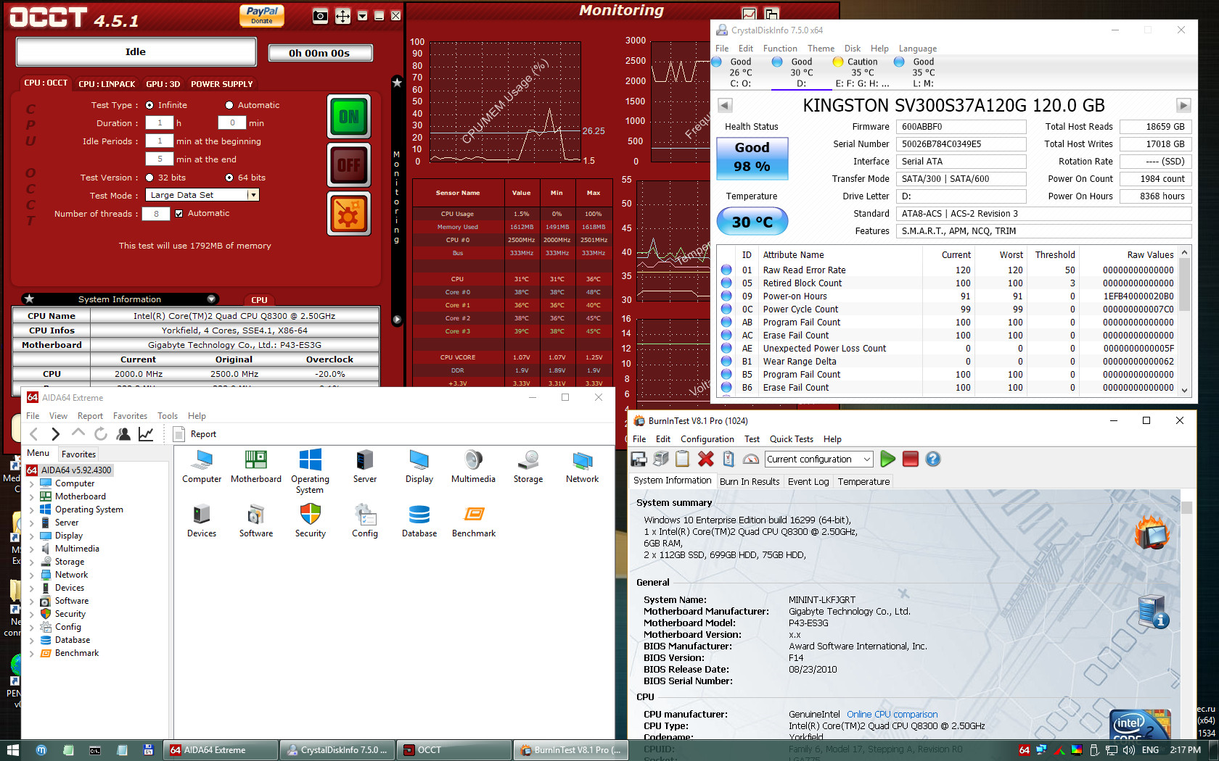Click the green ON button in OCCT
This screenshot has height=761, width=1219.
tap(349, 117)
